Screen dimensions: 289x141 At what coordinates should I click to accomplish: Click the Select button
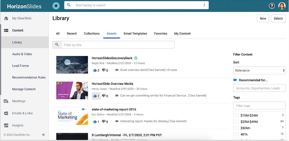(278, 18)
